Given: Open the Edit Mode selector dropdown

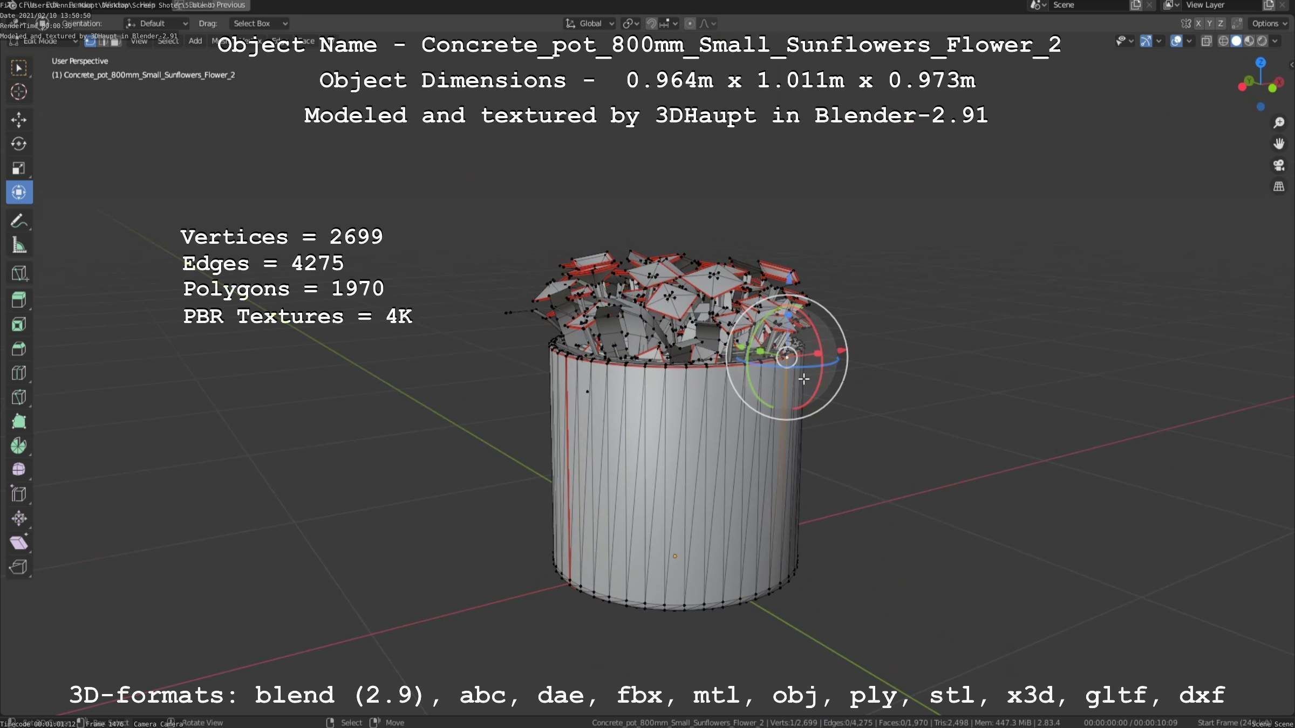Looking at the screenshot, I should [43, 41].
